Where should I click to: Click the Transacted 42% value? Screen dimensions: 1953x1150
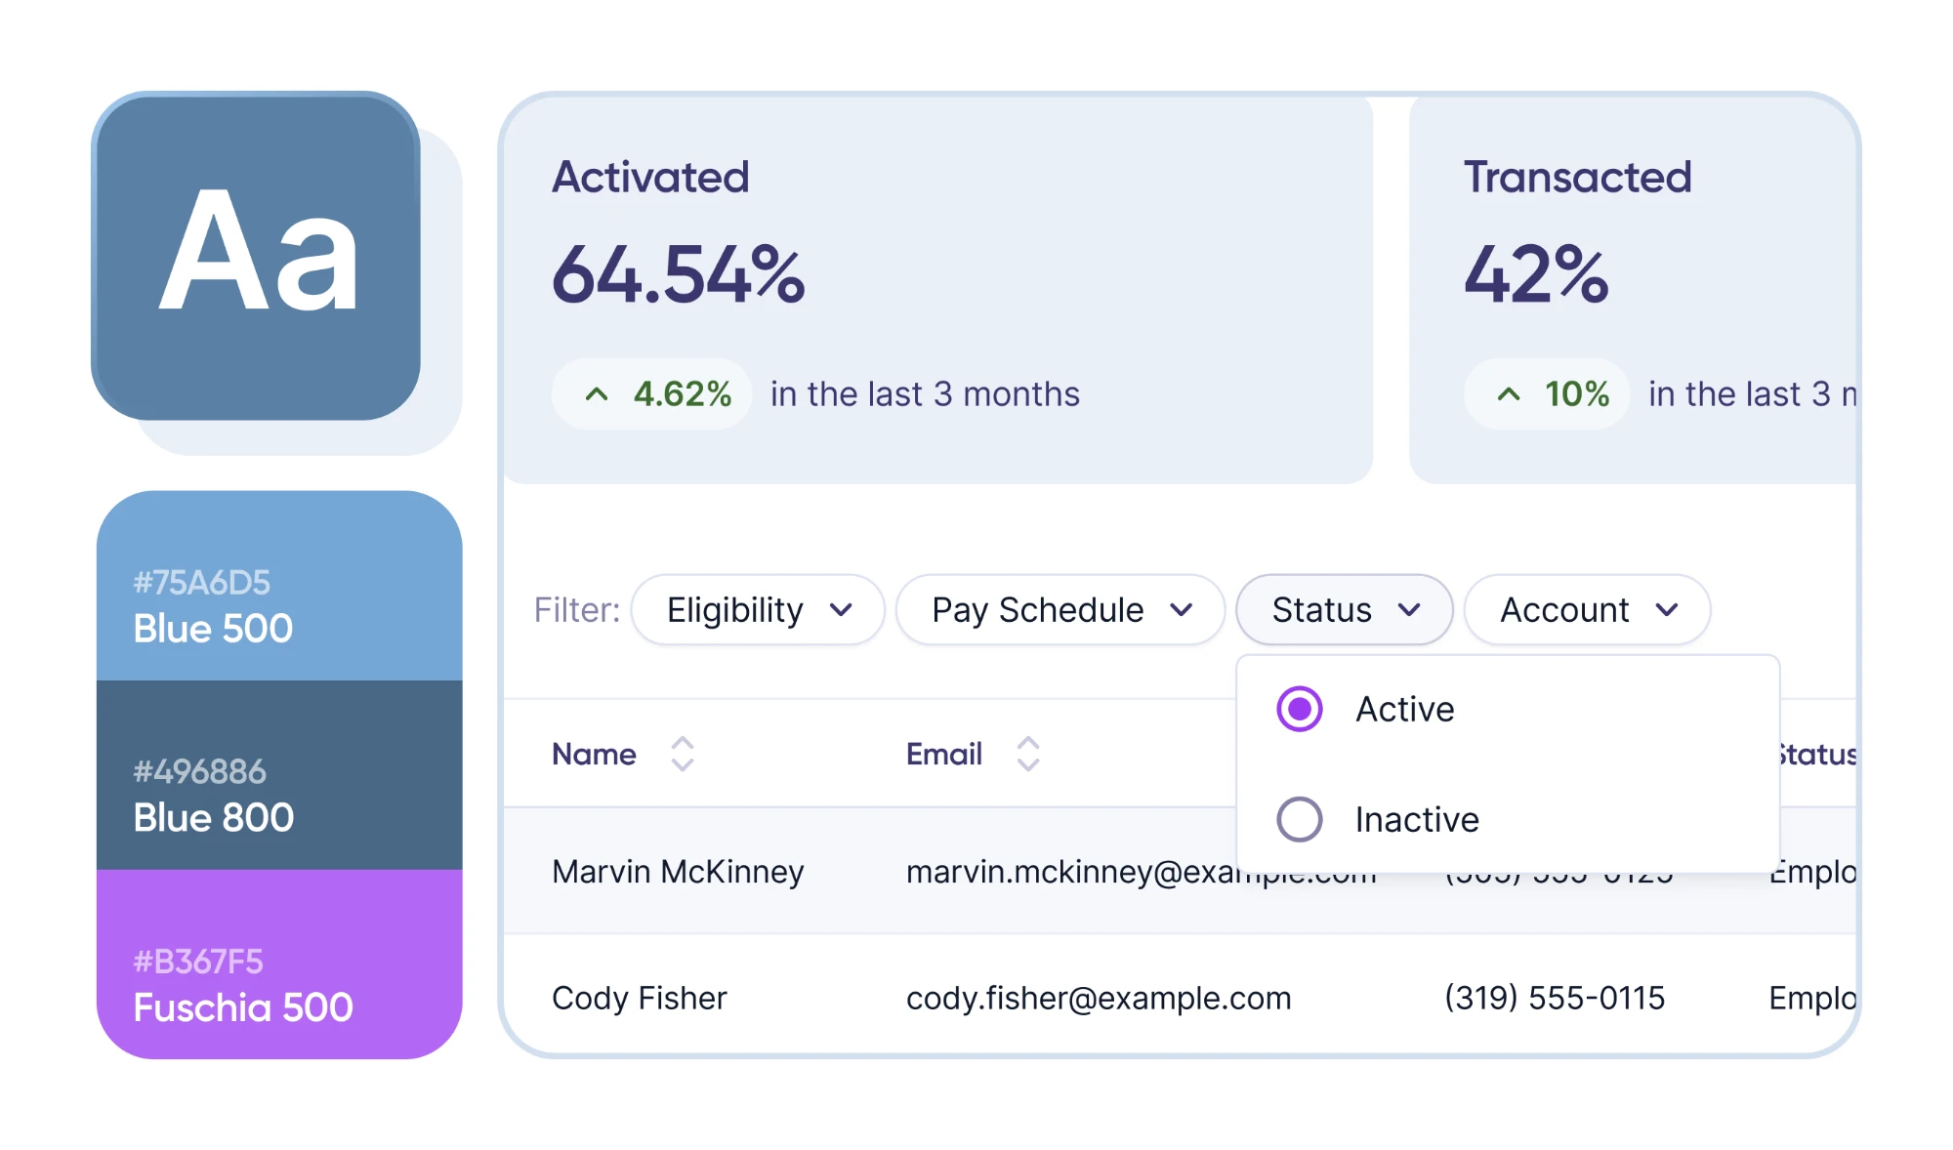(x=1536, y=274)
